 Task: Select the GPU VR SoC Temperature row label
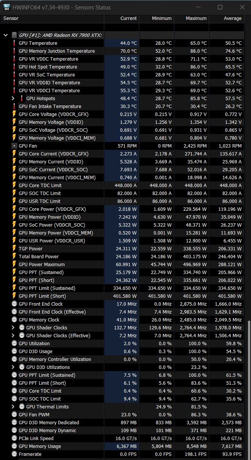tap(47, 75)
